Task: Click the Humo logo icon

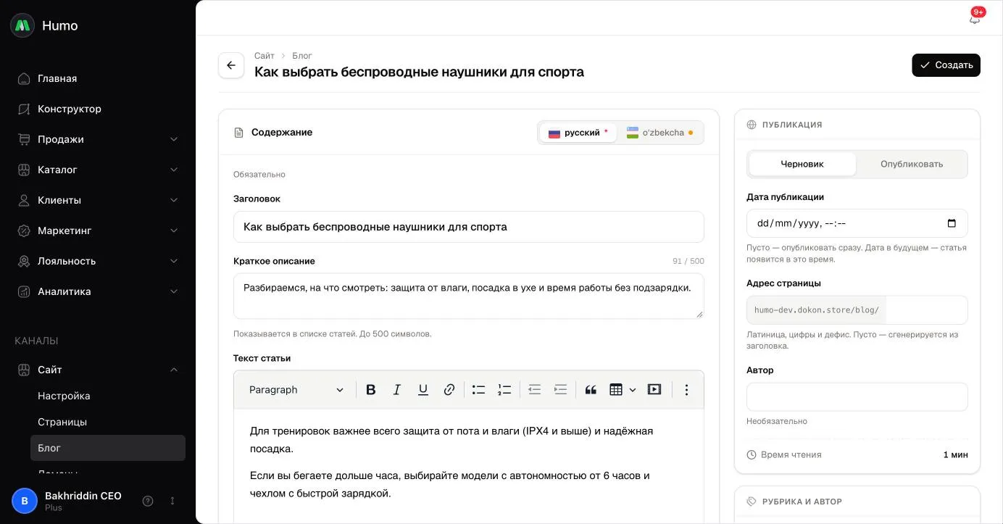Action: [x=22, y=25]
